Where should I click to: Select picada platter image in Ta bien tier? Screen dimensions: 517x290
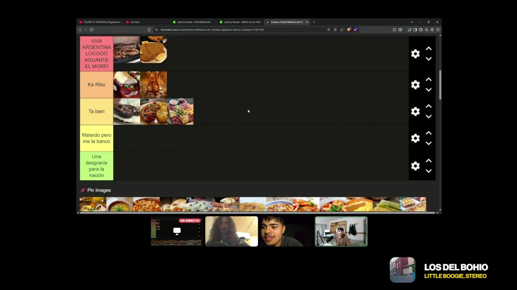coord(180,112)
